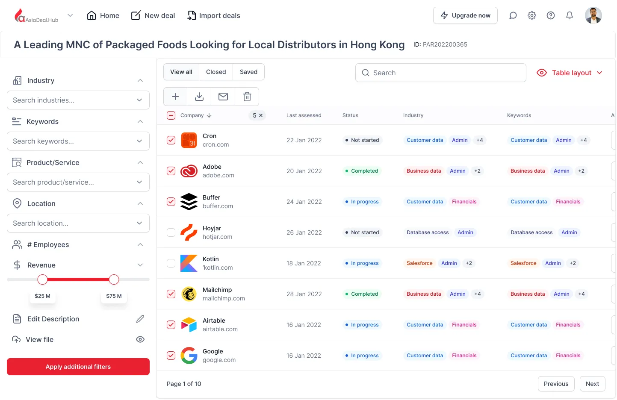
Task: Toggle the View file eye icon
Action: coord(140,339)
